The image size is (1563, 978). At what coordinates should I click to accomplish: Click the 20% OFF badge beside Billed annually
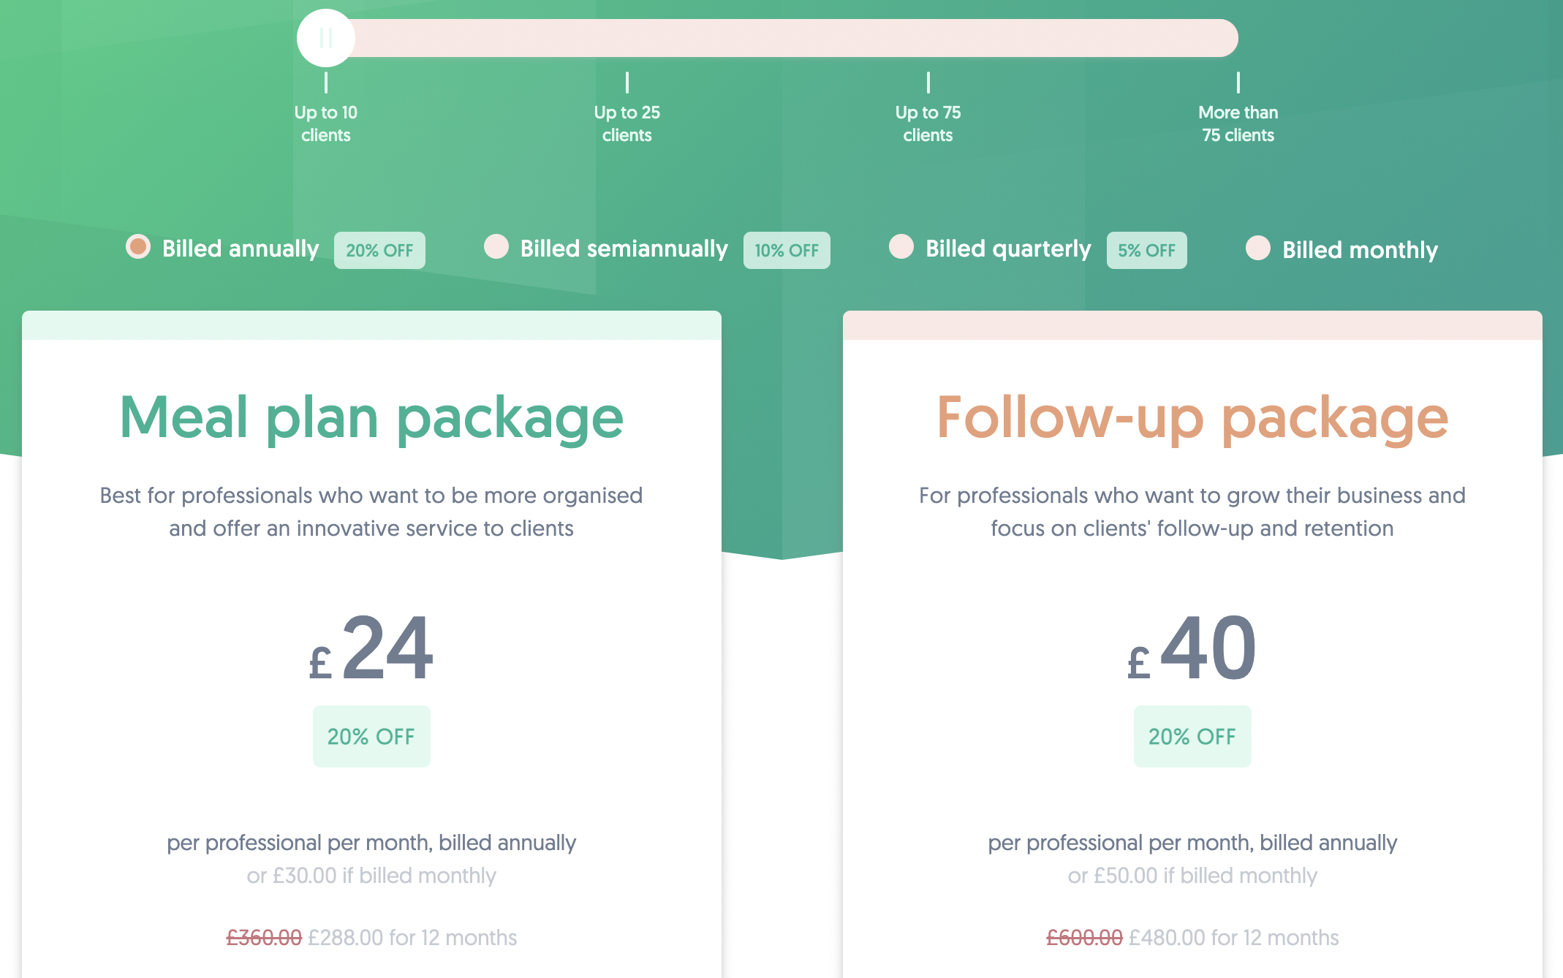click(x=379, y=250)
